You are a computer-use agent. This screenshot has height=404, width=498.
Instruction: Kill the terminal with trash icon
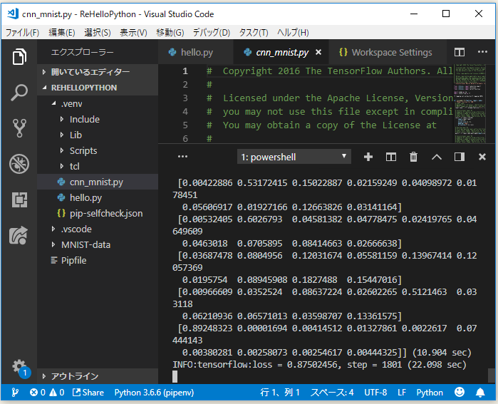pyautogui.click(x=413, y=157)
